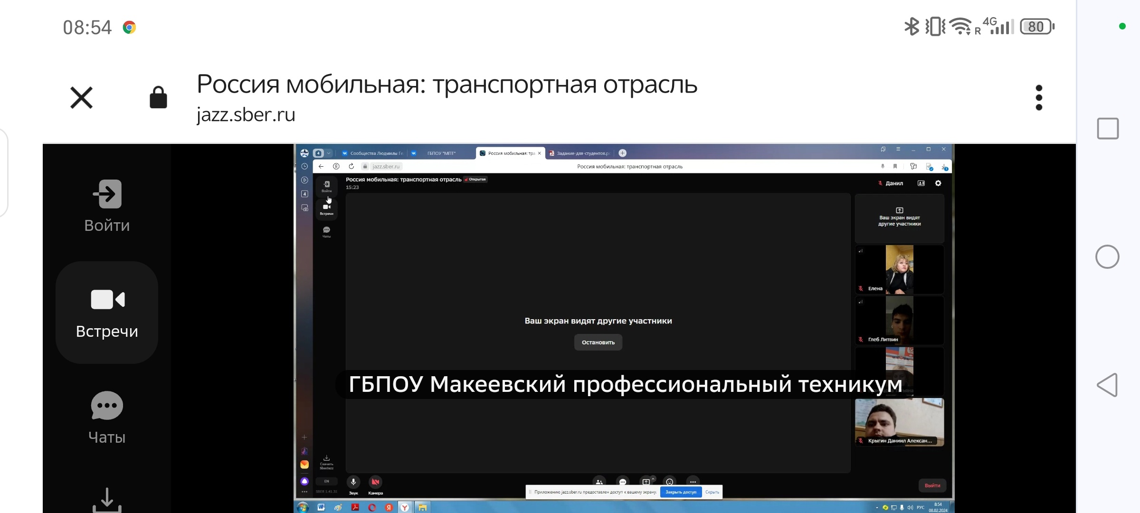Viewport: 1140px width, 513px height.
Task: Click the screenshot icon in browser sidebar
Action: pyautogui.click(x=304, y=208)
